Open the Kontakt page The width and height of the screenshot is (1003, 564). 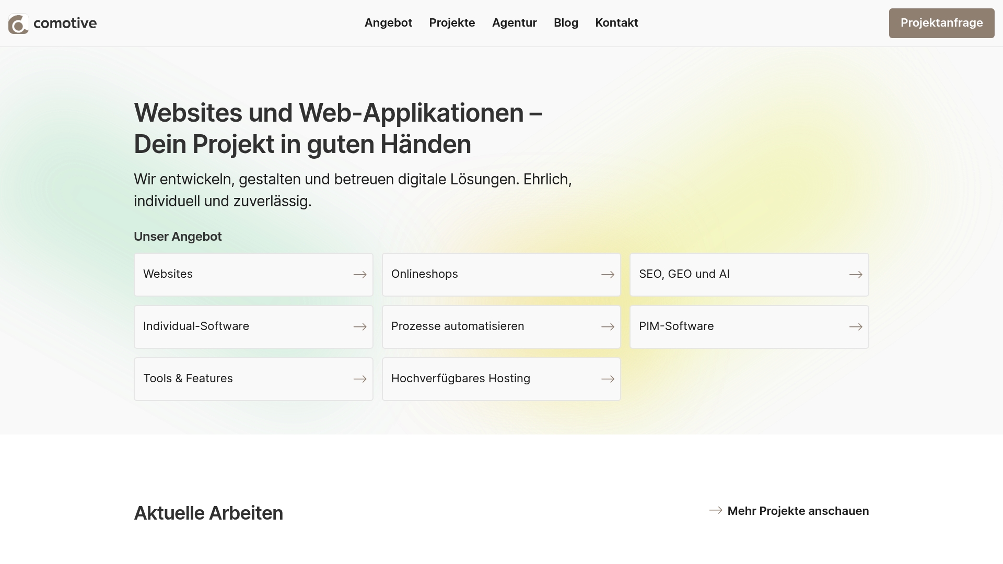click(616, 23)
